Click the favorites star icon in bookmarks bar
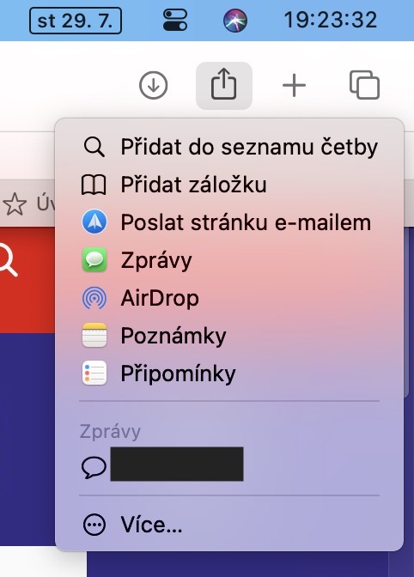 pos(15,203)
